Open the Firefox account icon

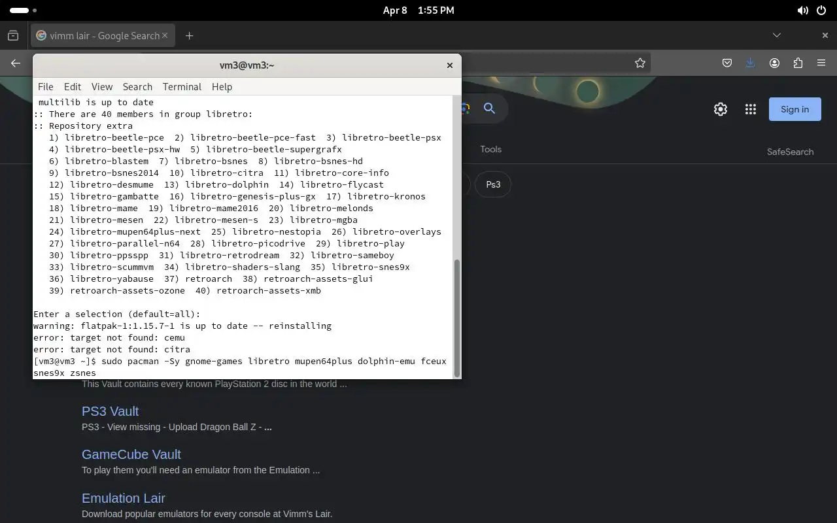[774, 63]
